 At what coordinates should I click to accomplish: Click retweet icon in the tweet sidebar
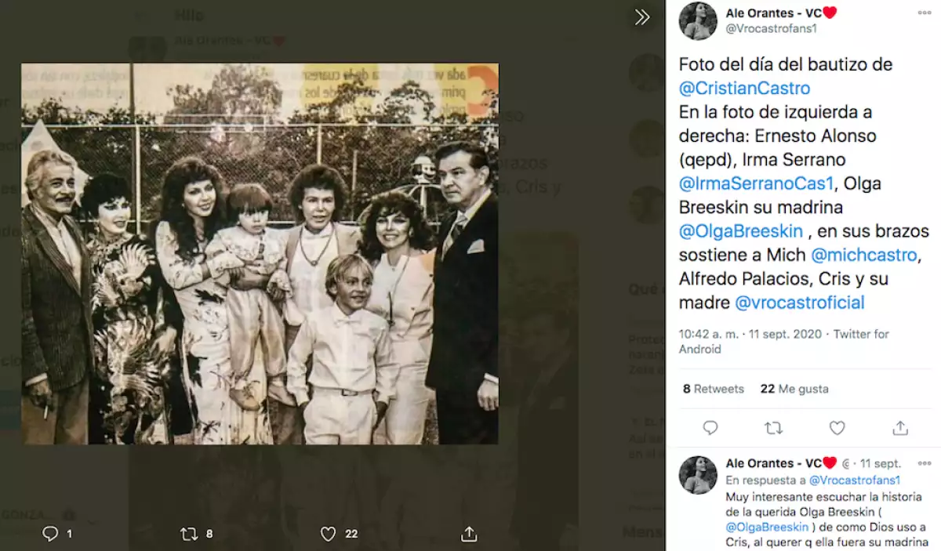click(773, 428)
